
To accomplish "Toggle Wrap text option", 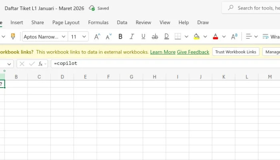I will pyautogui.click(x=271, y=37).
